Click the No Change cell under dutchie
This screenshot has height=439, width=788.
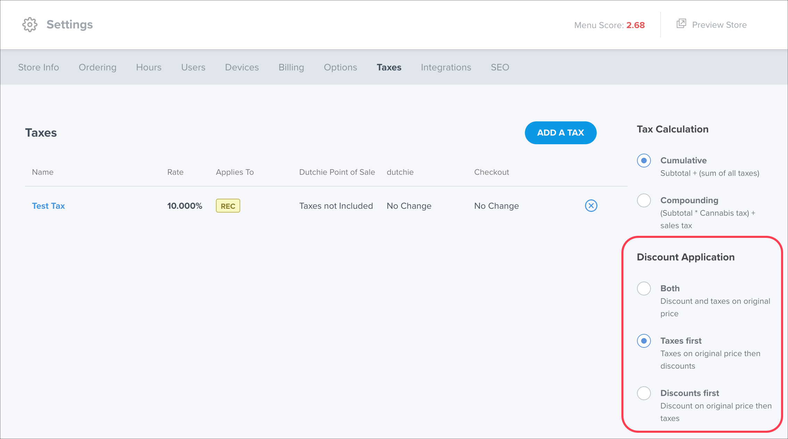[409, 206]
